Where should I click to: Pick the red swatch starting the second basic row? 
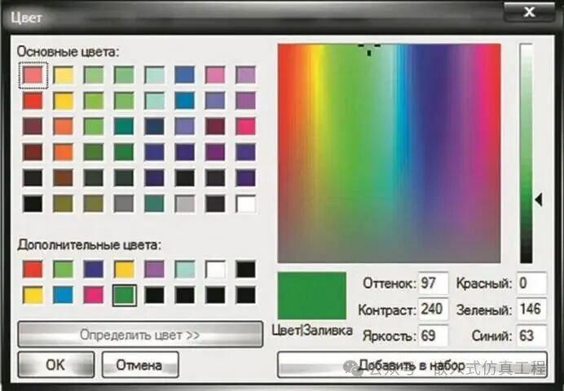tap(33, 101)
